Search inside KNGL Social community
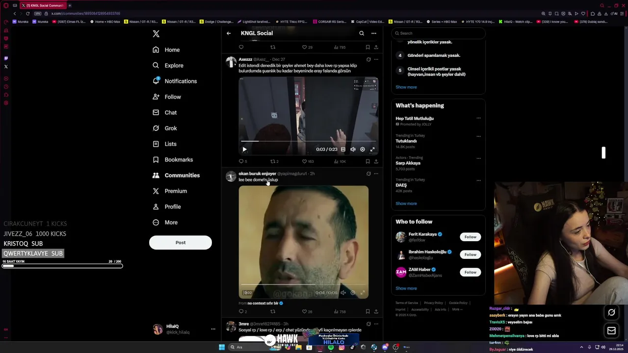 (x=362, y=33)
